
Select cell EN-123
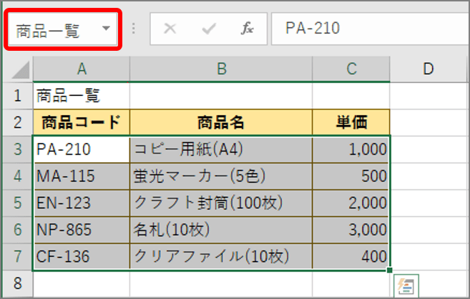point(82,203)
